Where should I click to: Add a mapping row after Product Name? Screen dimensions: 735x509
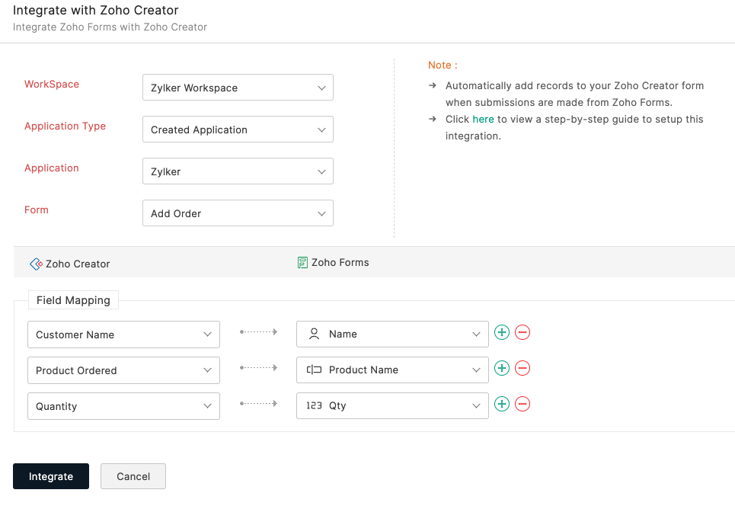click(502, 368)
